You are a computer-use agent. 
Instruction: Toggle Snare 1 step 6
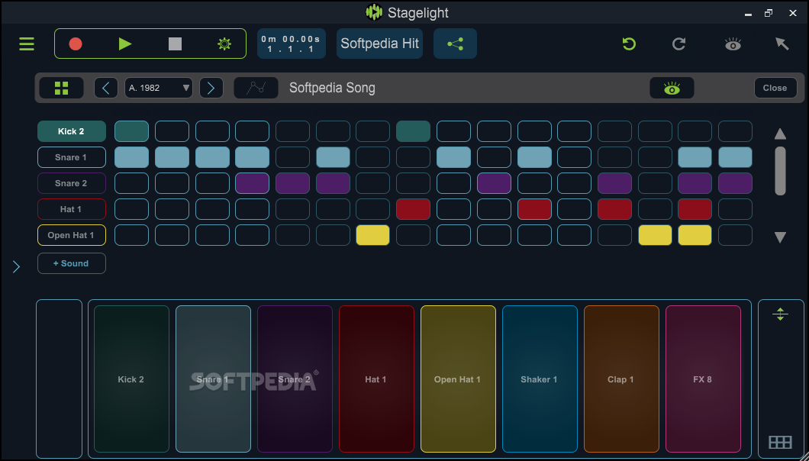333,157
